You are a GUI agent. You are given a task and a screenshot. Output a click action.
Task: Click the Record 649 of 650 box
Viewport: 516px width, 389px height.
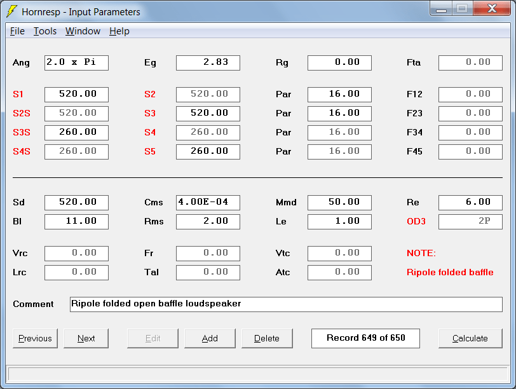tap(365, 338)
